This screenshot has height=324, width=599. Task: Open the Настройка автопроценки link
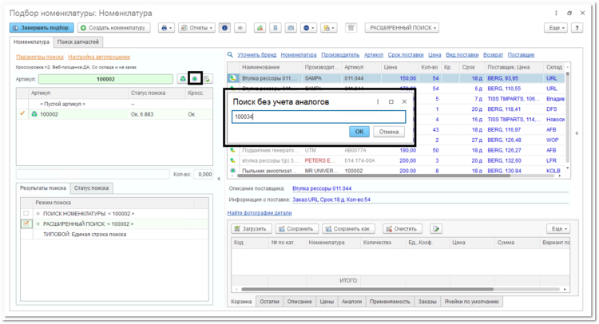click(x=99, y=57)
